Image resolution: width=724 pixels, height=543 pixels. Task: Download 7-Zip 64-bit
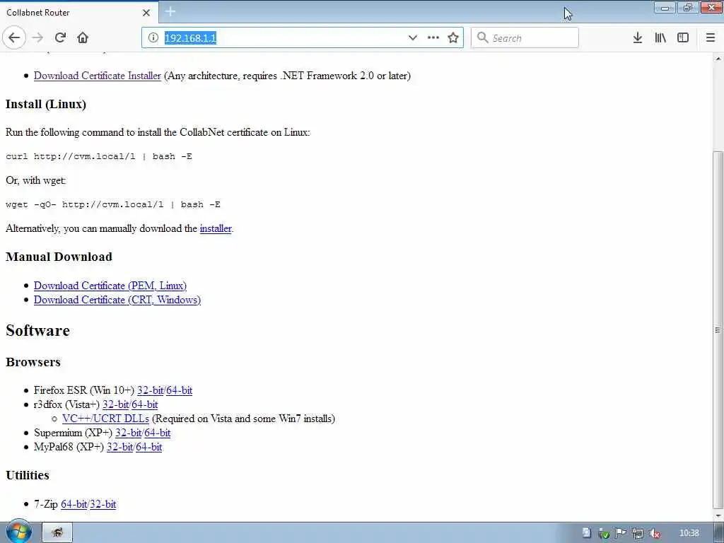click(74, 504)
